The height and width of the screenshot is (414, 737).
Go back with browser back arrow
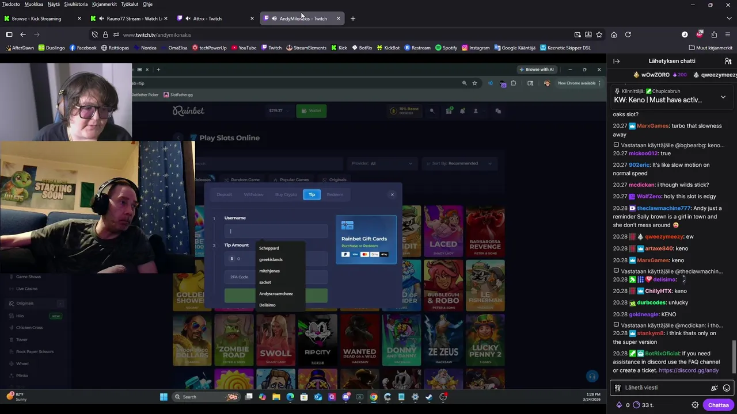point(23,34)
